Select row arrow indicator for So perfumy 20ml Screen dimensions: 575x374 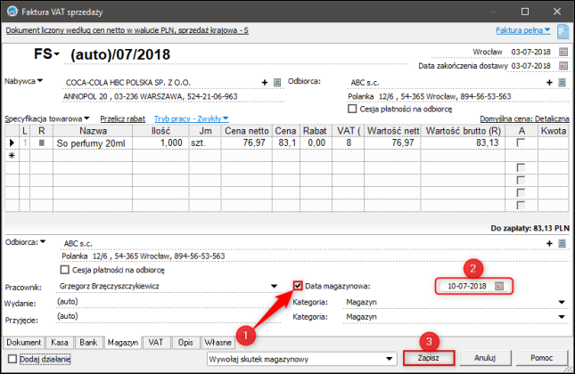[12, 142]
